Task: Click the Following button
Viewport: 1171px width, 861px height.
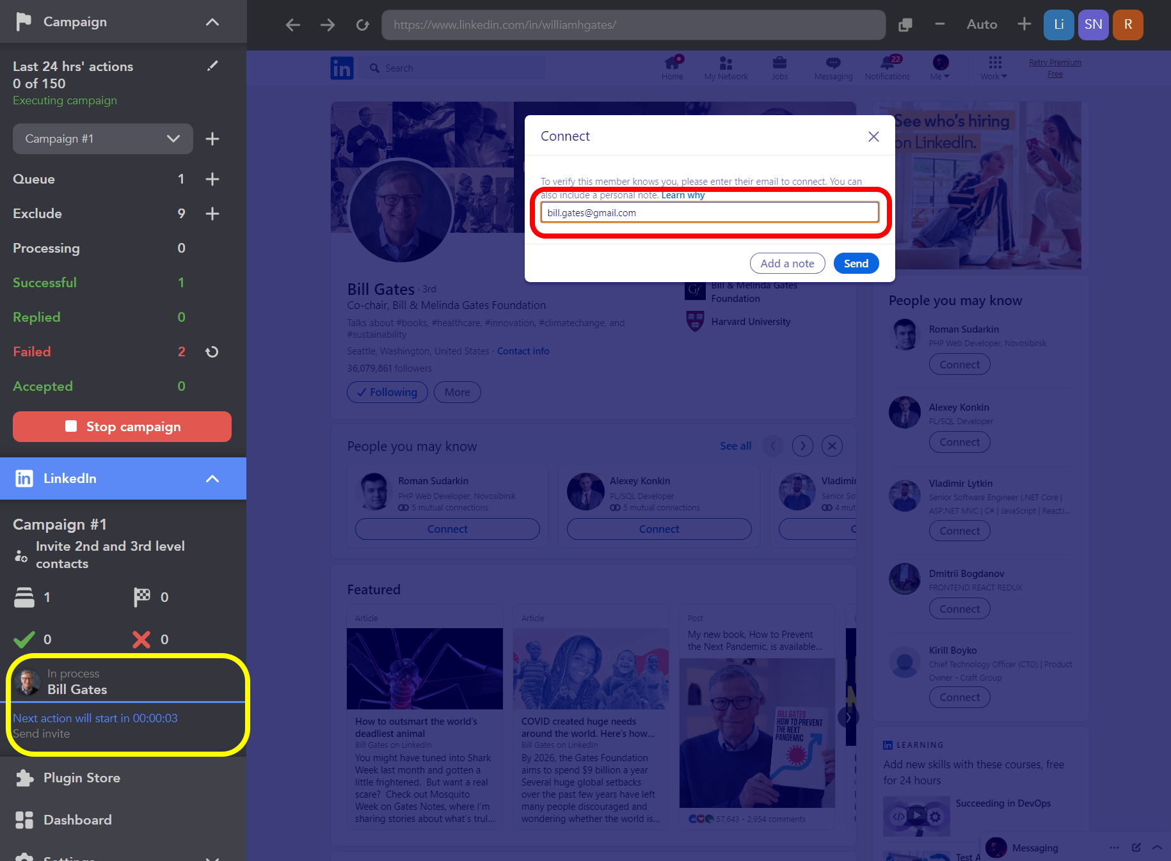Action: pos(387,392)
